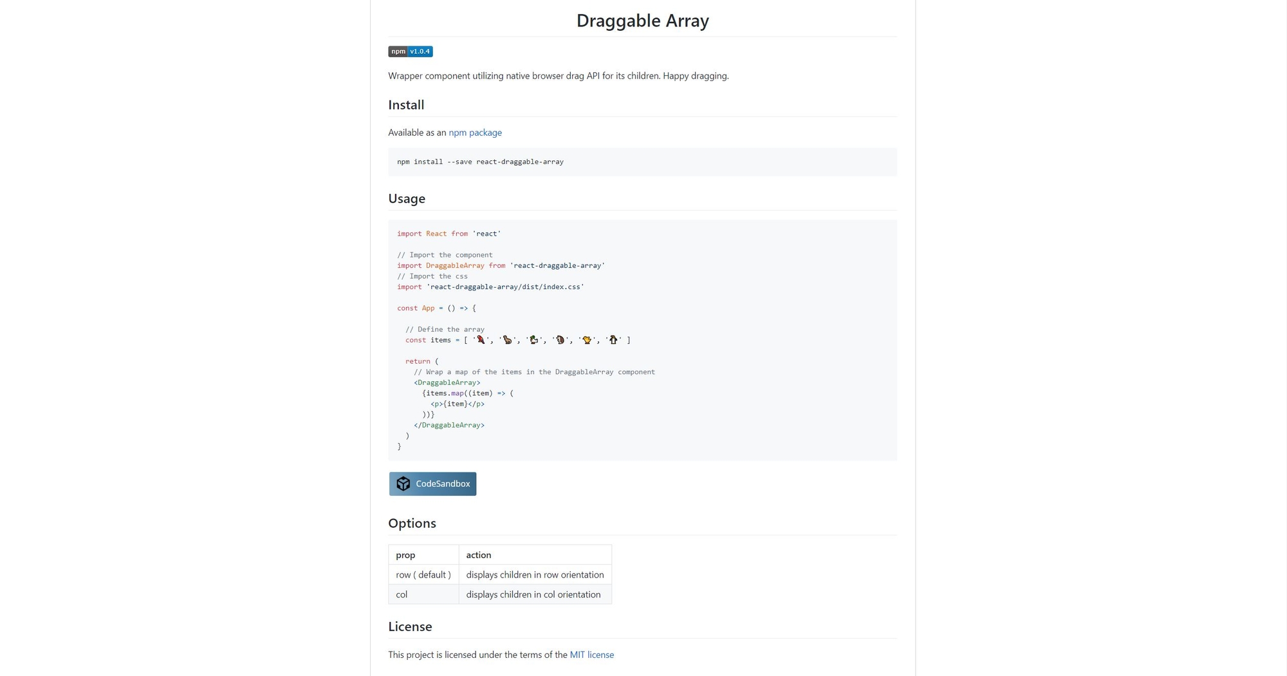Click the otter emoji in the code block

point(508,340)
